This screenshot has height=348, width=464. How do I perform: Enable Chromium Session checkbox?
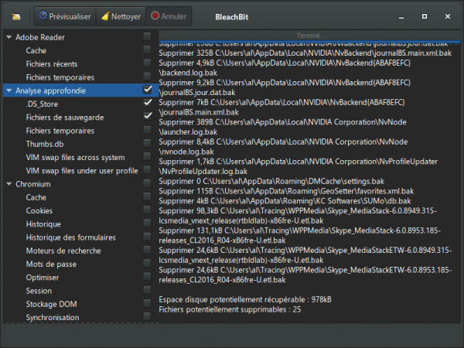click(147, 290)
